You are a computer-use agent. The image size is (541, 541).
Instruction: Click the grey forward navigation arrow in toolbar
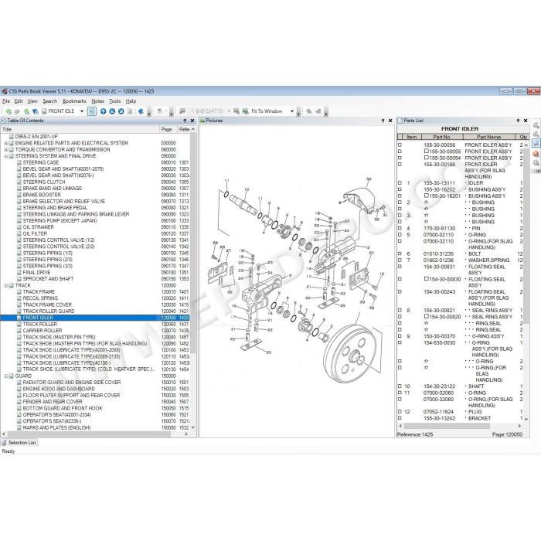[17, 111]
